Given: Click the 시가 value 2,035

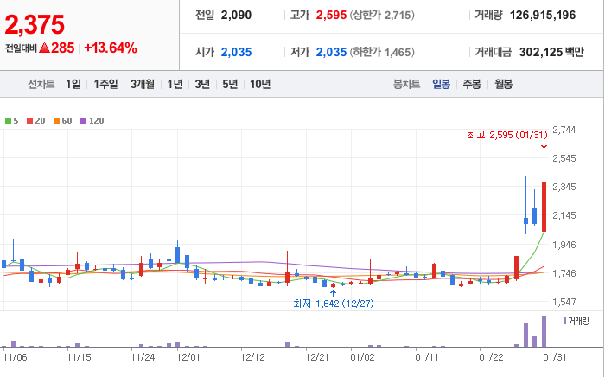Looking at the screenshot, I should (236, 52).
